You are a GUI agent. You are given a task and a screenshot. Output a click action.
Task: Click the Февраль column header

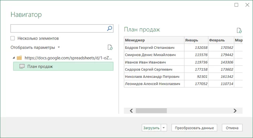[221, 40]
